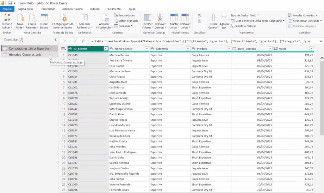324x193 pixels.
Task: Click Usar a Primeira Linha como Cabeçalho
Action: pos(258,21)
